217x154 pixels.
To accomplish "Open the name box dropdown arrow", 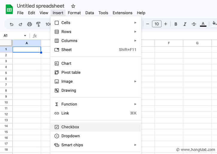I will [x=25, y=36].
